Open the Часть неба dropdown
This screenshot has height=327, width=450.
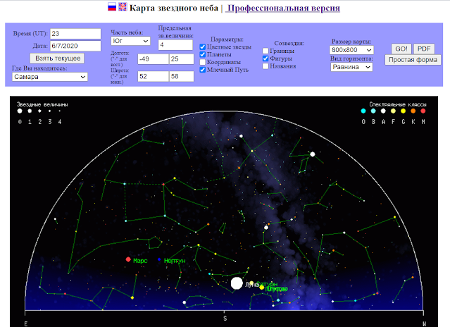[x=130, y=41]
